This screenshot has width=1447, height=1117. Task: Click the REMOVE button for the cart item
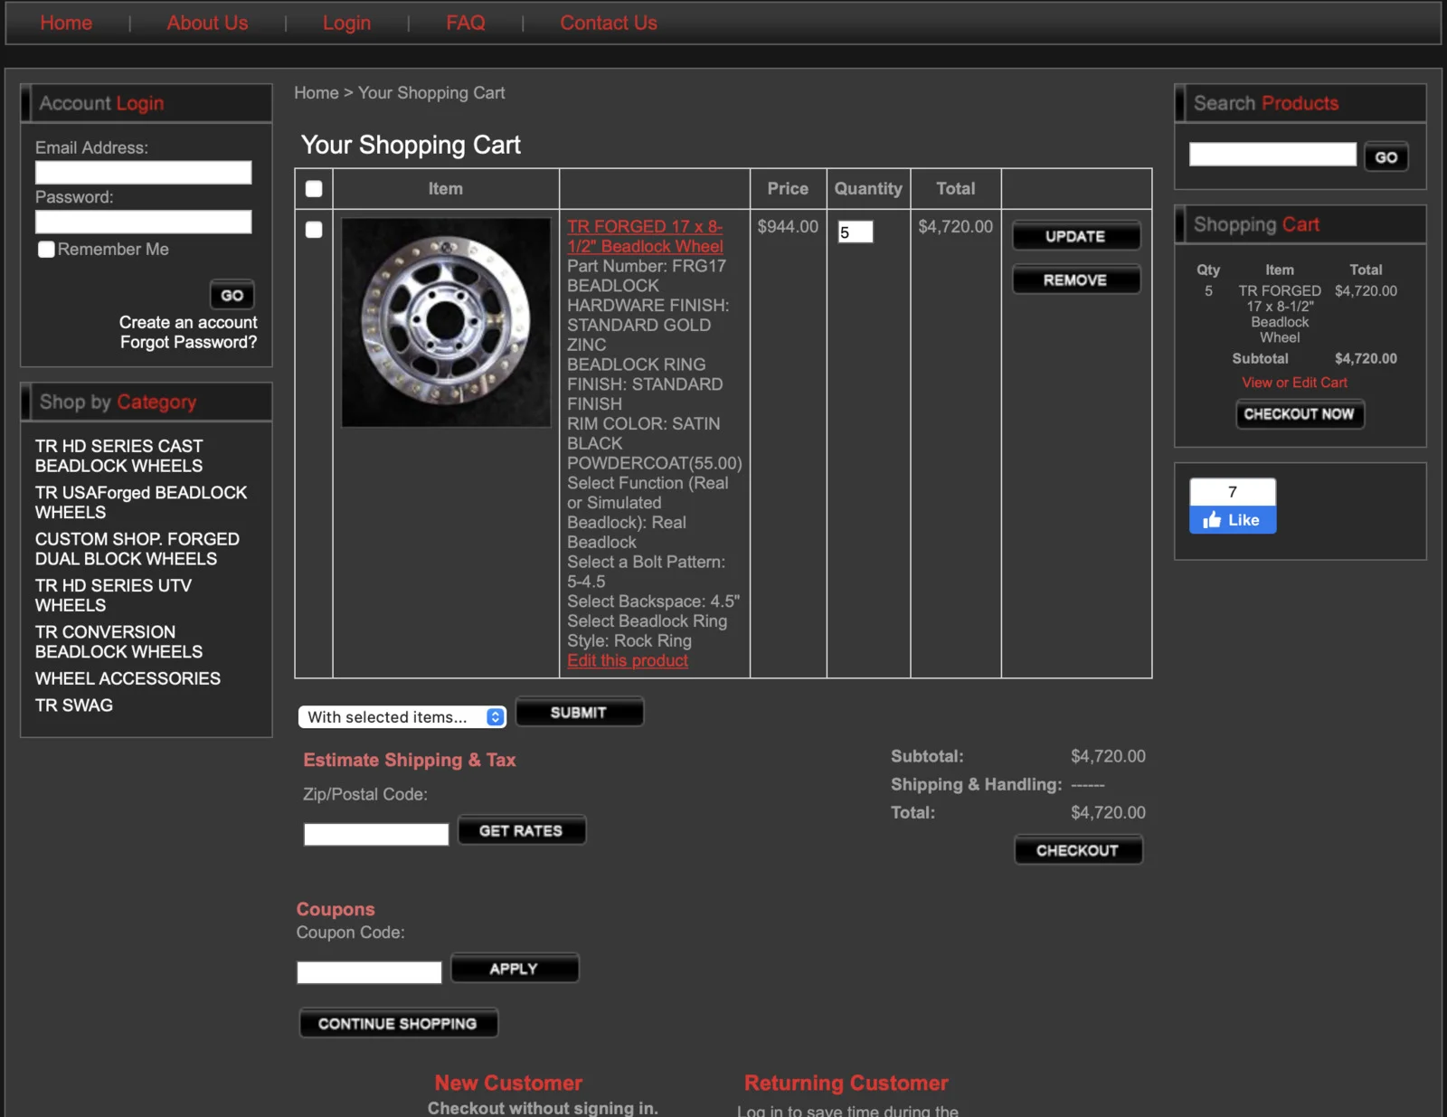[x=1075, y=280]
